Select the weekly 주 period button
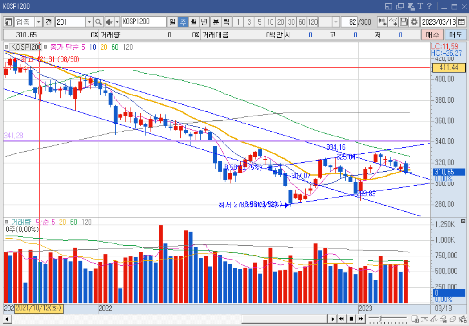The width and height of the screenshot is (469, 326). 183,22
